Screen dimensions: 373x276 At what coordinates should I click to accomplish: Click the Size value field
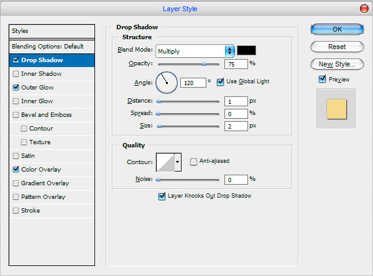[236, 126]
